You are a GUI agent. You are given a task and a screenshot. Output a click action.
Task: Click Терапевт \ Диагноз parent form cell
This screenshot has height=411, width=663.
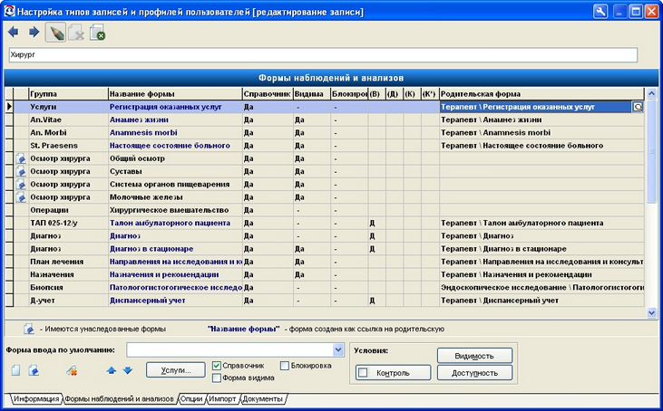(x=541, y=236)
